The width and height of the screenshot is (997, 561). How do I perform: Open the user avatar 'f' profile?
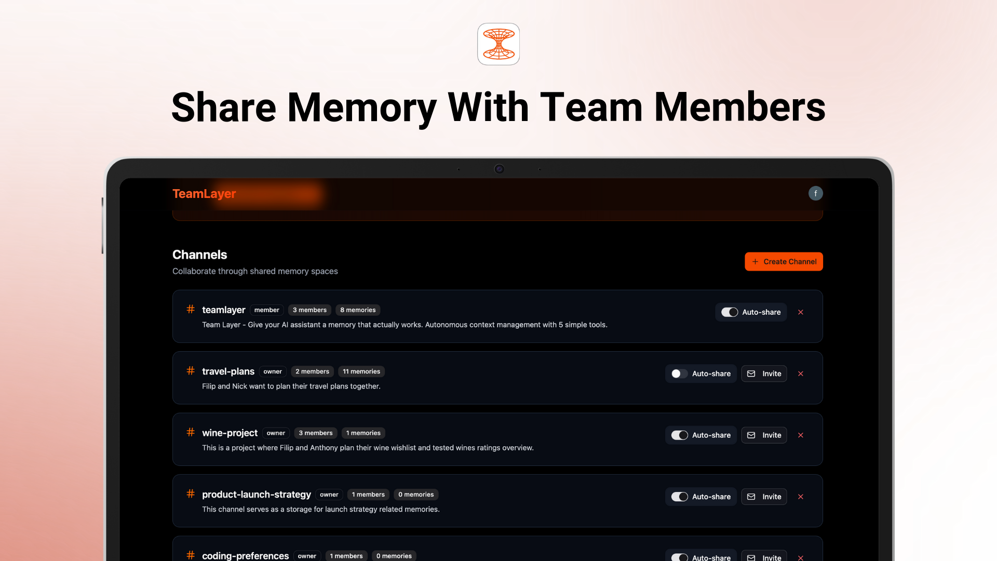pos(815,193)
